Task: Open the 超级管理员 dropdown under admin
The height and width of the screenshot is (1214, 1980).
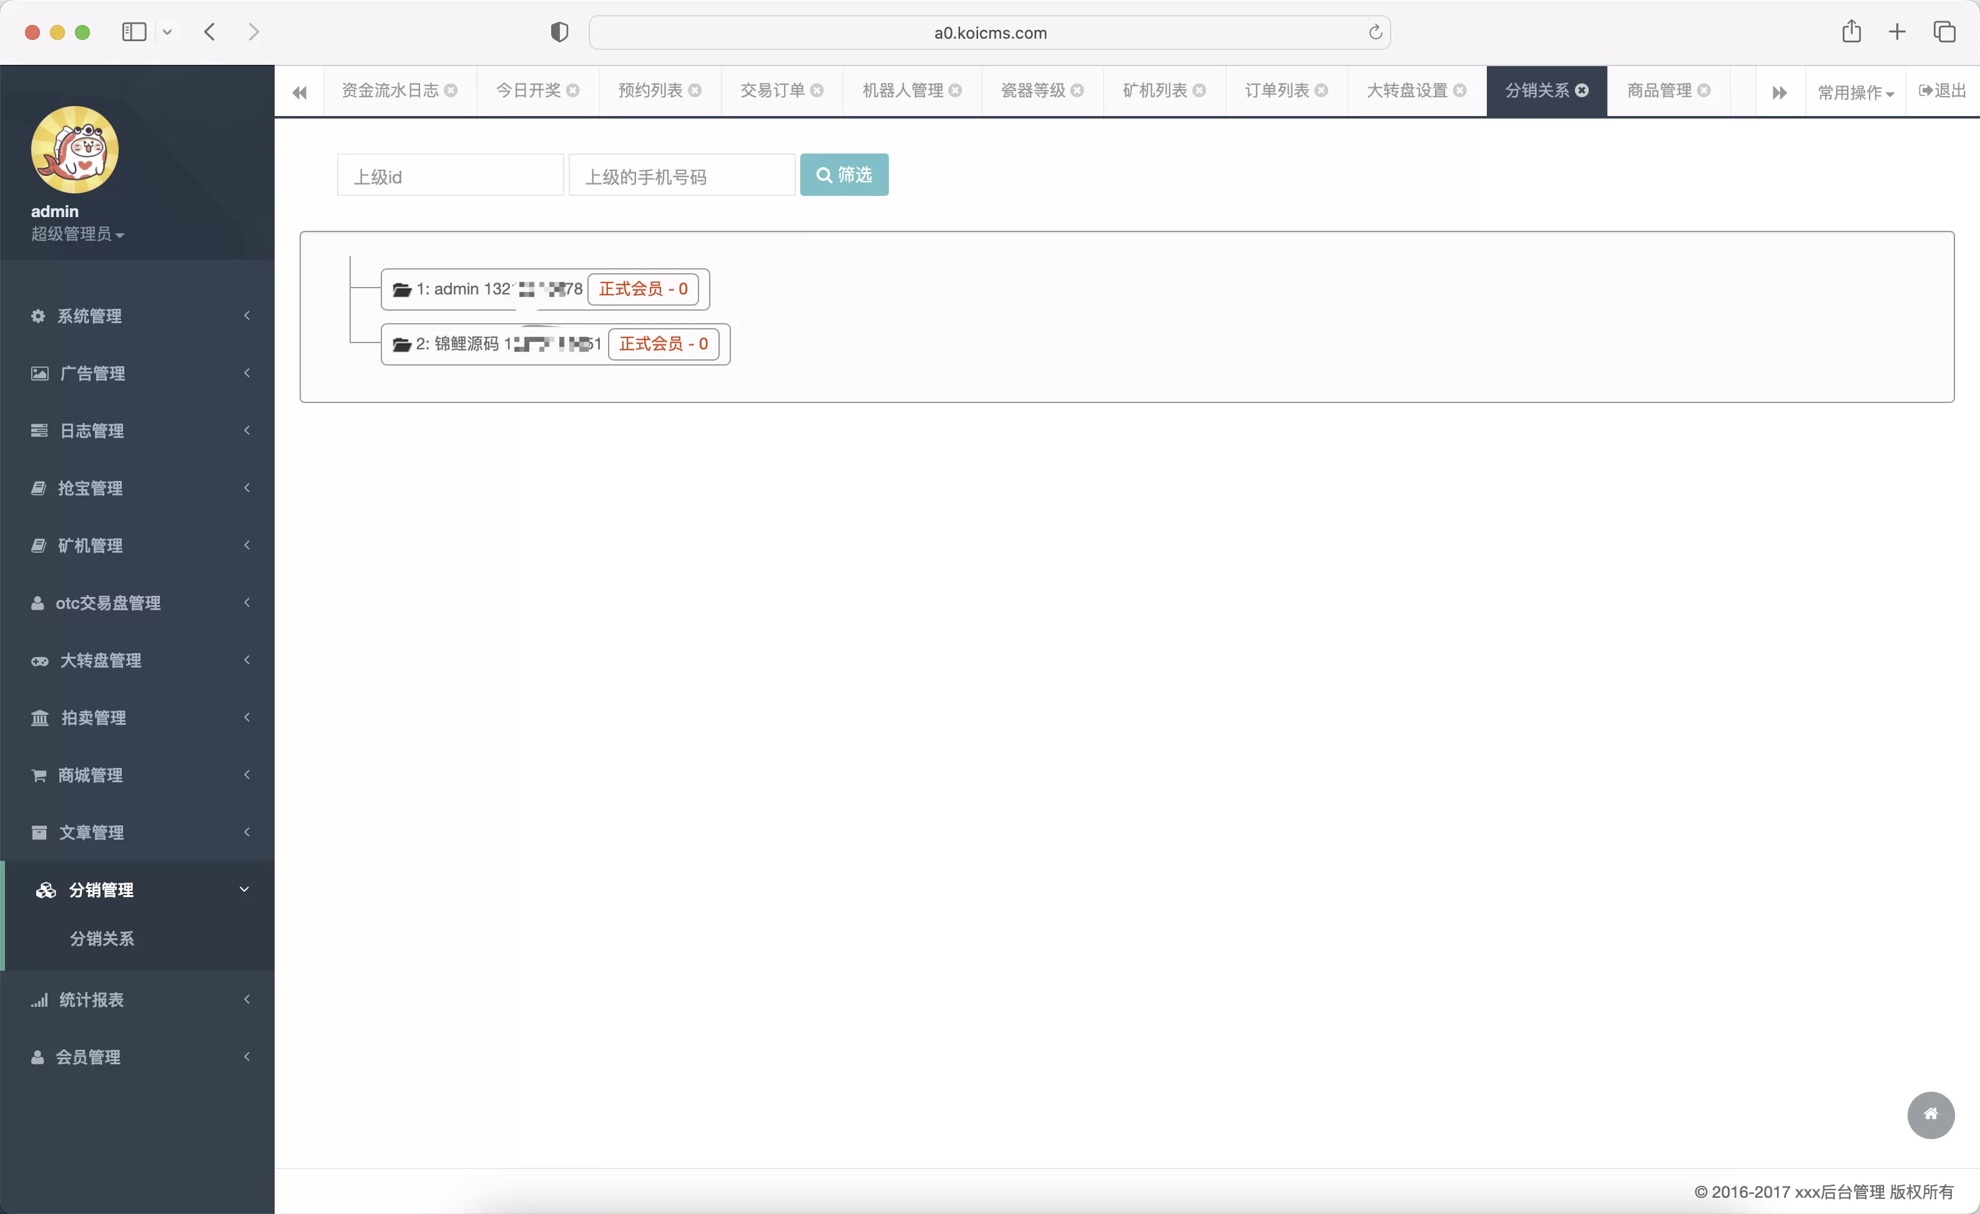Action: pyautogui.click(x=77, y=235)
